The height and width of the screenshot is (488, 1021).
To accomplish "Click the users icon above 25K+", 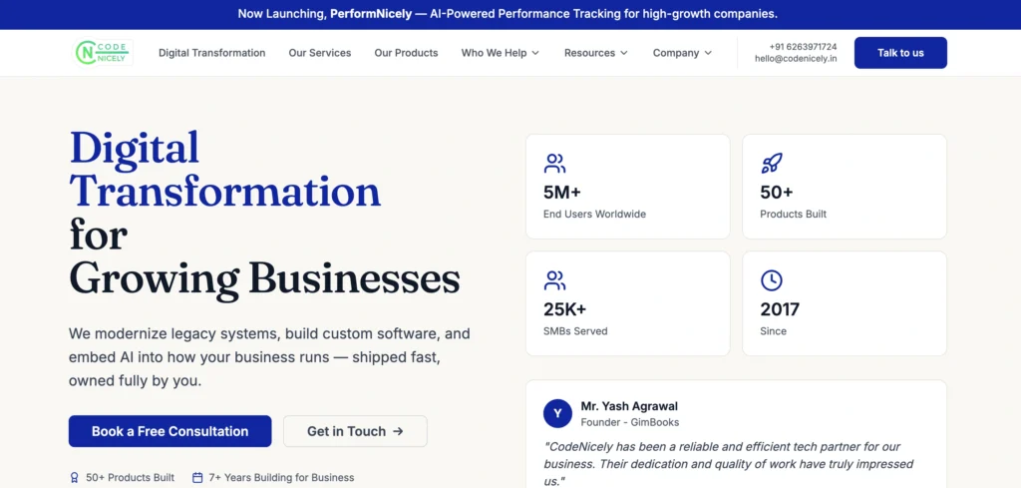I will coord(554,280).
